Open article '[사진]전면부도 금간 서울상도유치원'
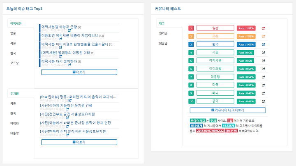The image size is (296, 166). [67, 114]
